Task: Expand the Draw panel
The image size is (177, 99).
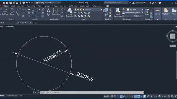Action: [x=12, y=19]
